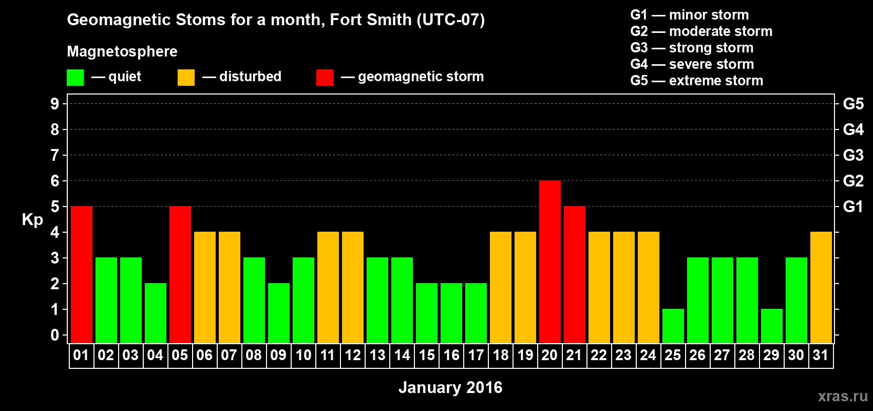
Task: Select the yellow bar for January 12
Action: (x=353, y=288)
